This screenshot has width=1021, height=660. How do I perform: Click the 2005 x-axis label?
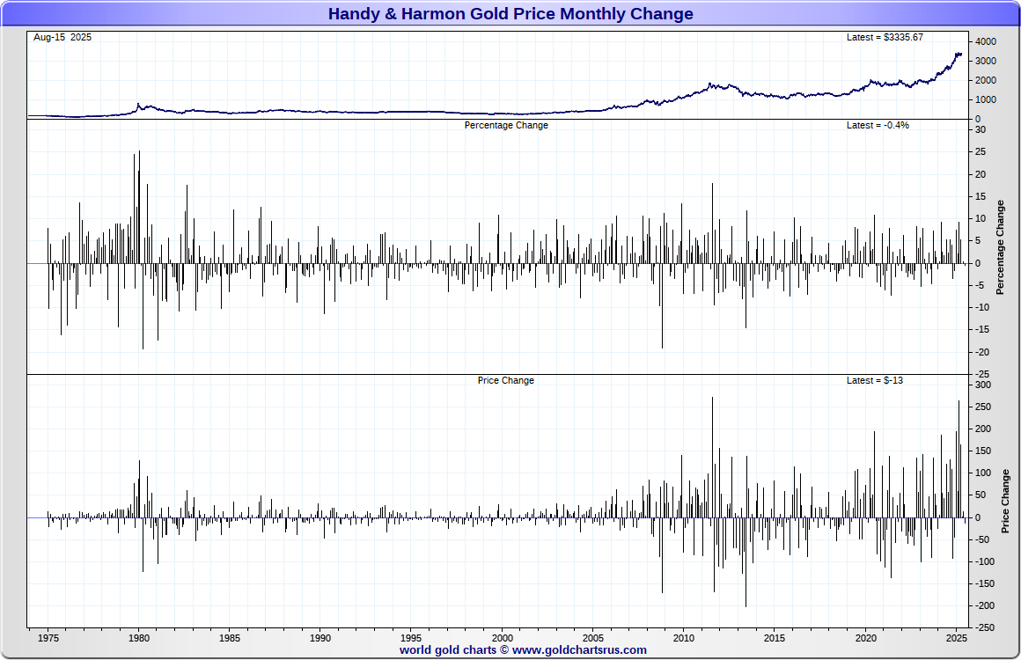592,638
